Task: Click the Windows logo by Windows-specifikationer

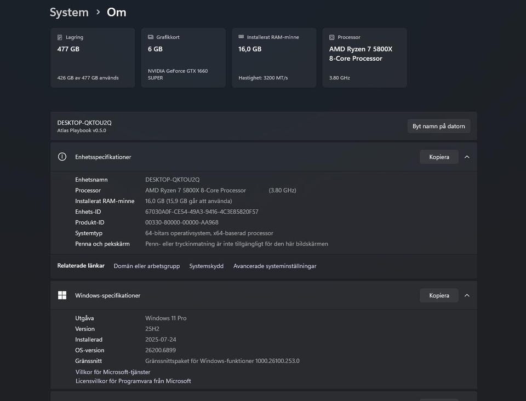Action: (62, 295)
